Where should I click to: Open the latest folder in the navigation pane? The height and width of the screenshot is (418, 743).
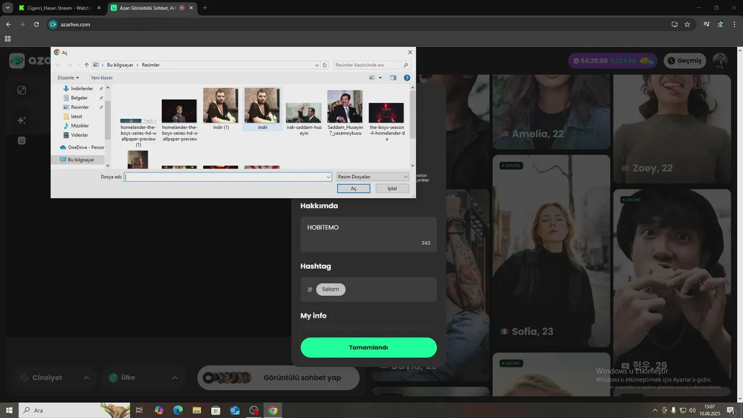[x=76, y=117]
